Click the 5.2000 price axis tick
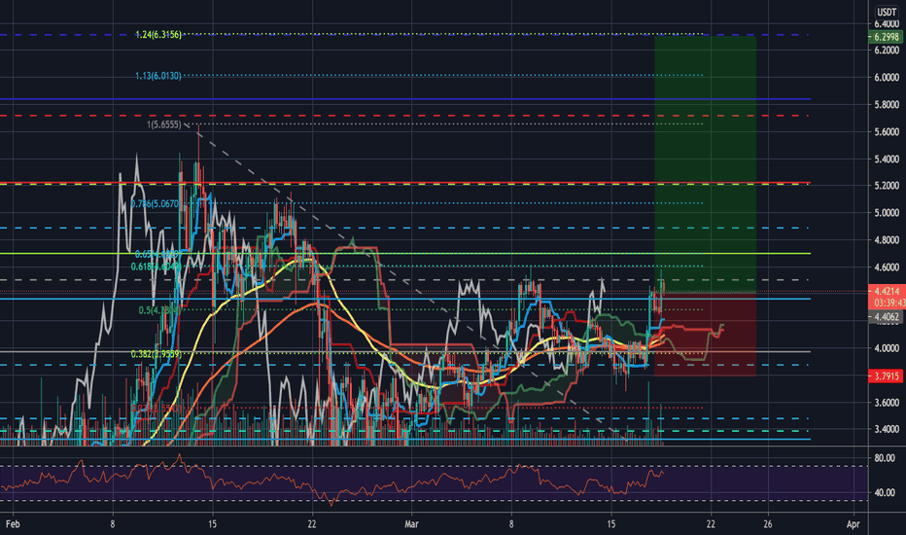The image size is (906, 535). [887, 186]
